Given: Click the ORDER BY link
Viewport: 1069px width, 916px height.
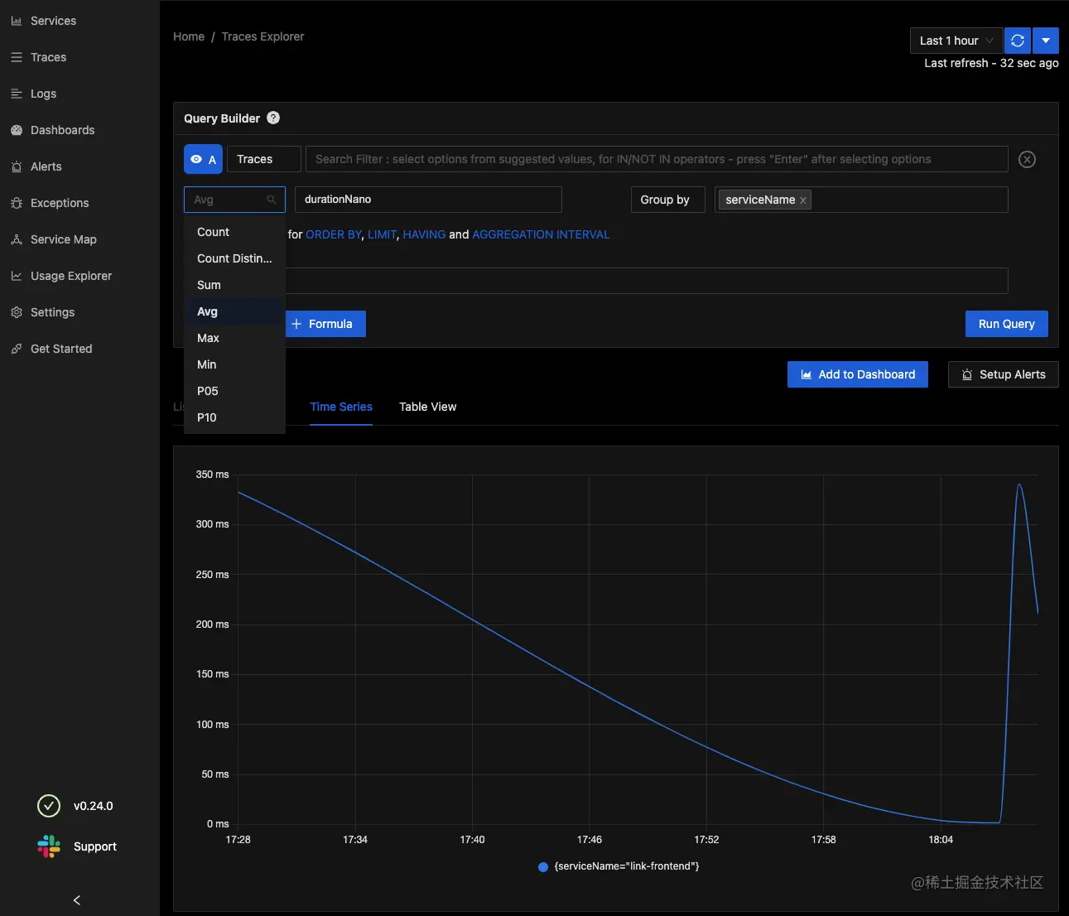Looking at the screenshot, I should click(x=334, y=234).
